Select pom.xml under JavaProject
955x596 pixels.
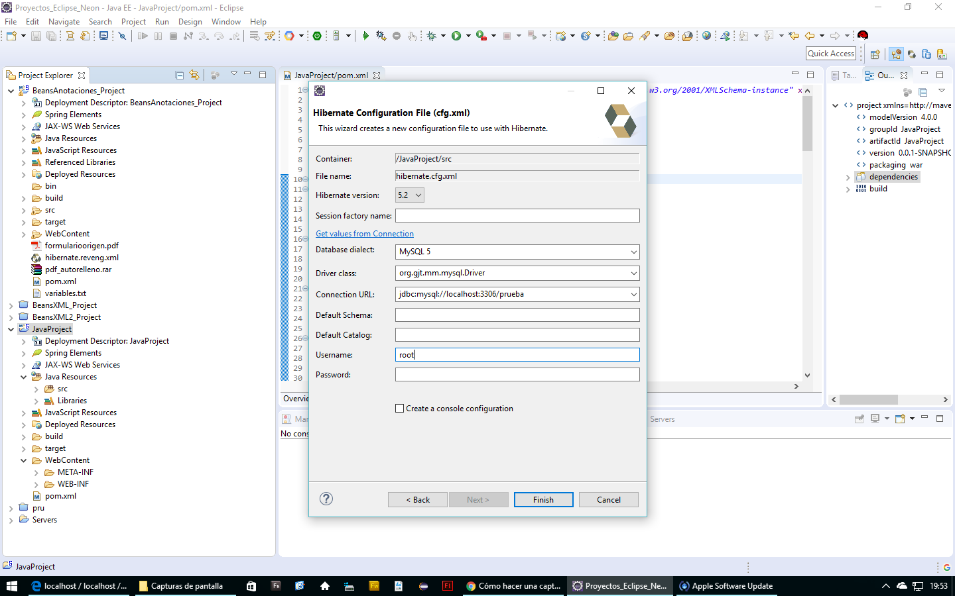point(60,496)
